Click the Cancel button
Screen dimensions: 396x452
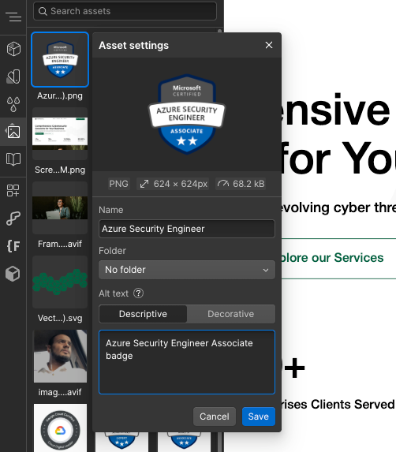pos(215,417)
